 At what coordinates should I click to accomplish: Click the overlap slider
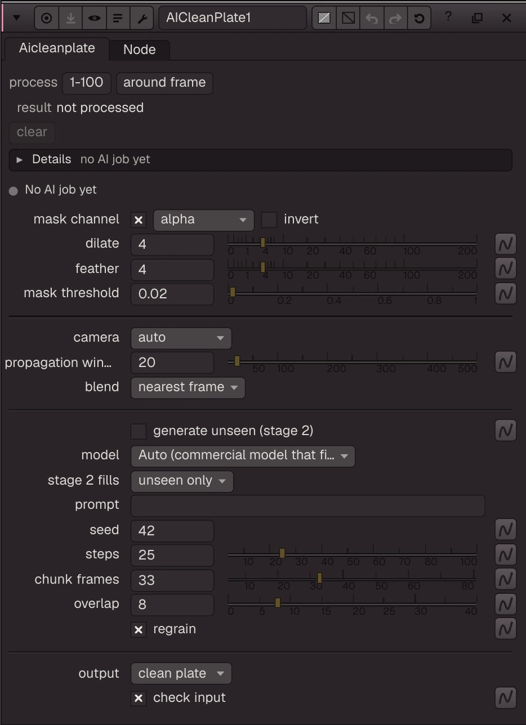[352, 605]
